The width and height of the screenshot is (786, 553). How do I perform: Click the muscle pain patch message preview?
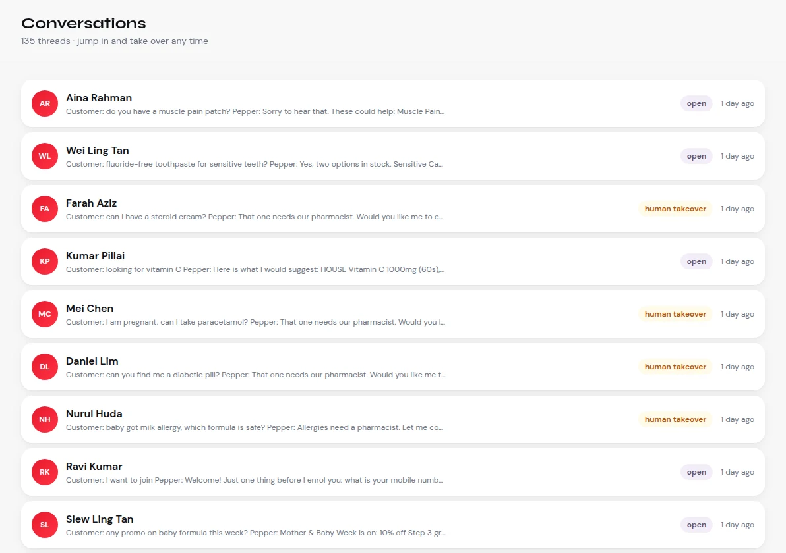(255, 112)
